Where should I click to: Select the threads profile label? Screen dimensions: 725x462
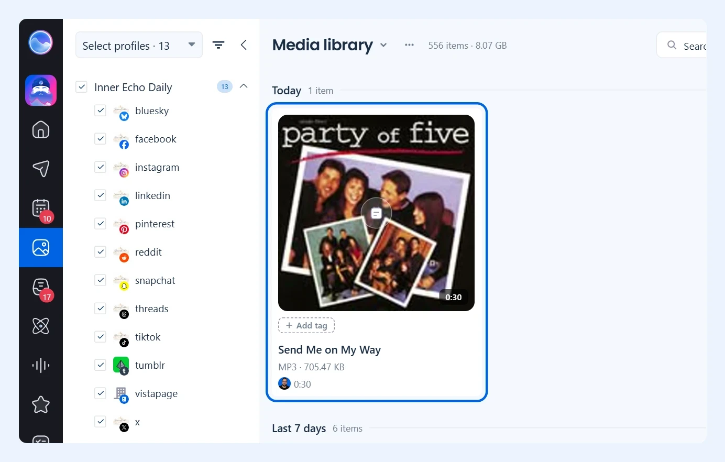152,309
